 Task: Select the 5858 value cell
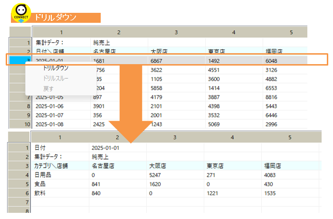click(177, 88)
